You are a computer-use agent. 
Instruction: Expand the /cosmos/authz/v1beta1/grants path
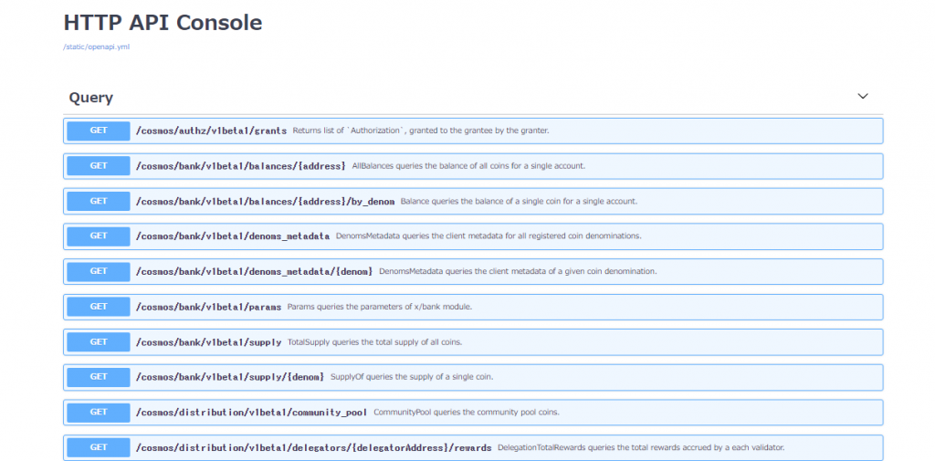(211, 131)
